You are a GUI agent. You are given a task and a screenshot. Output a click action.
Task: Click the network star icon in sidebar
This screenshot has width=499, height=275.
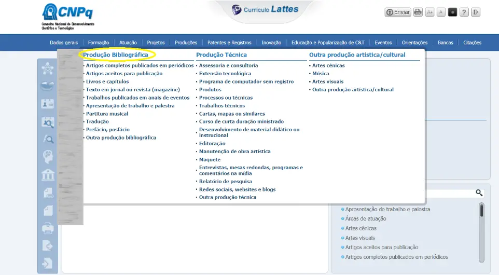point(48,68)
